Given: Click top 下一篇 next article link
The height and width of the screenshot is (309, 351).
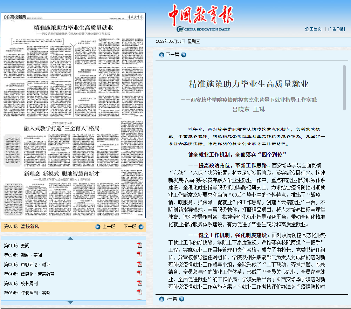Looking at the screenshot, I should [x=173, y=55].
